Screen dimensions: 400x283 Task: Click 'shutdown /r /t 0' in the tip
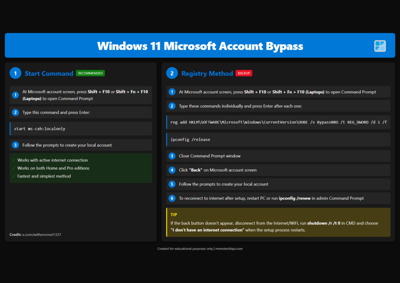(x=324, y=223)
